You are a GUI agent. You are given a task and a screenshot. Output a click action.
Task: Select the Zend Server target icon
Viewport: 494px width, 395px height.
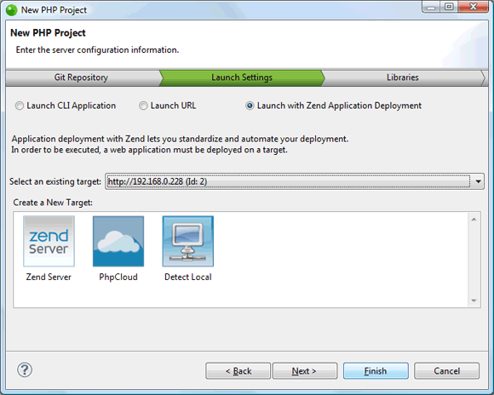(x=49, y=241)
